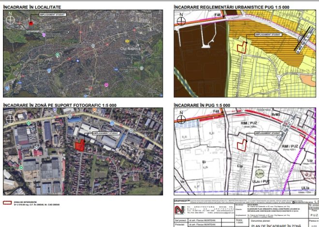Click the compass symbol on the photographic support map

pyautogui.click(x=11, y=119)
